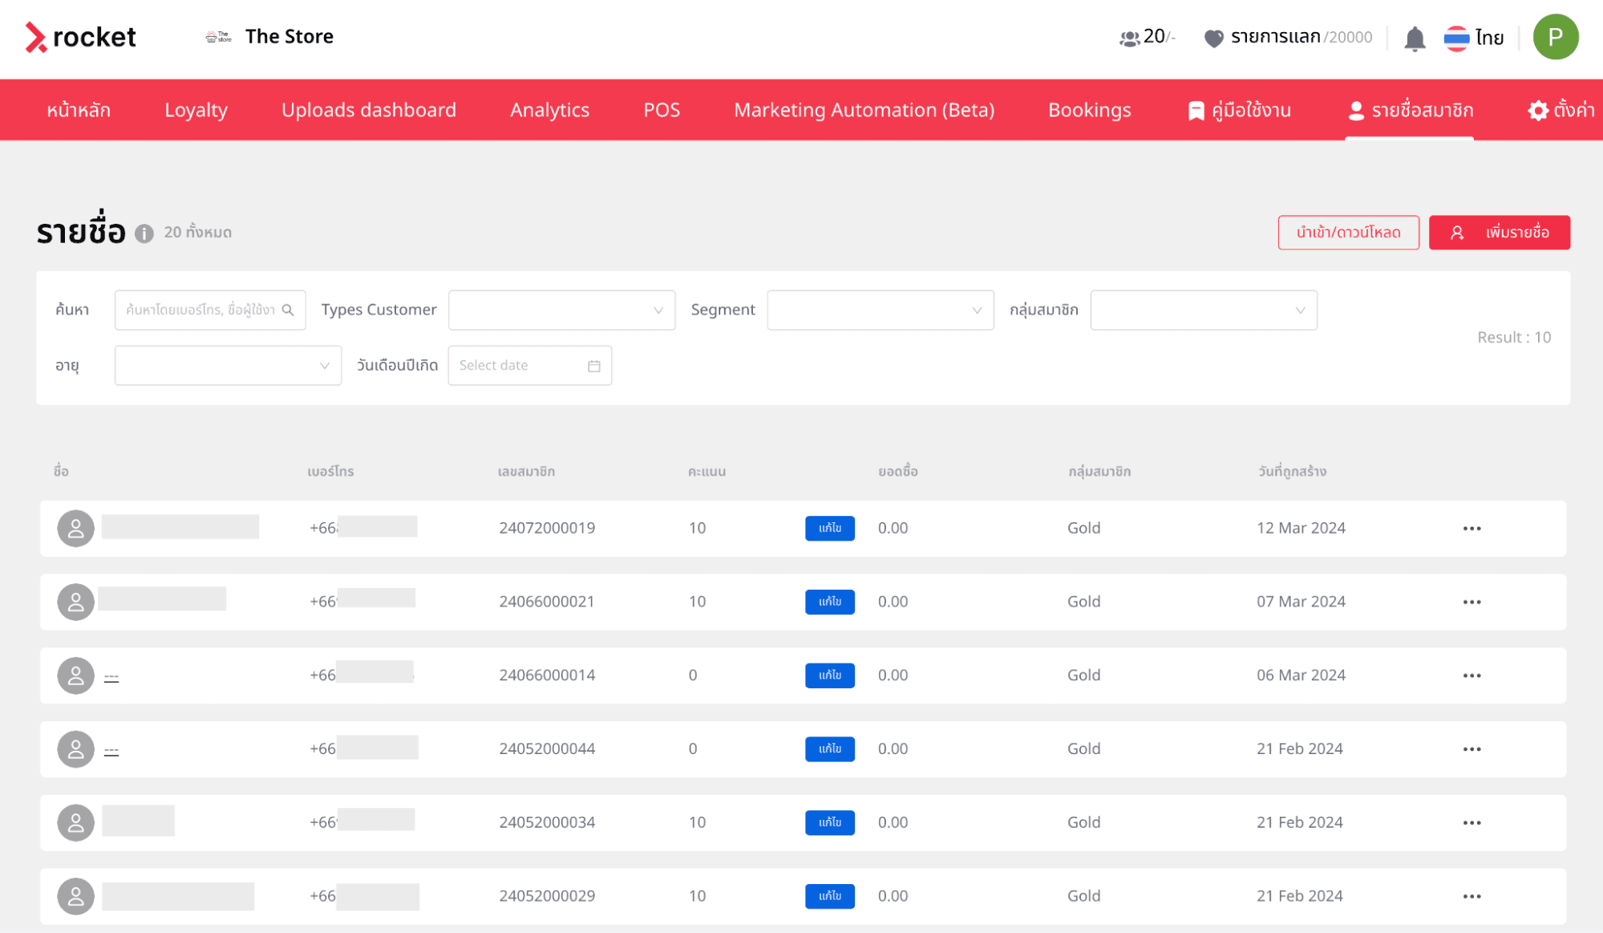Click the ค้นหา search input field

click(x=200, y=310)
